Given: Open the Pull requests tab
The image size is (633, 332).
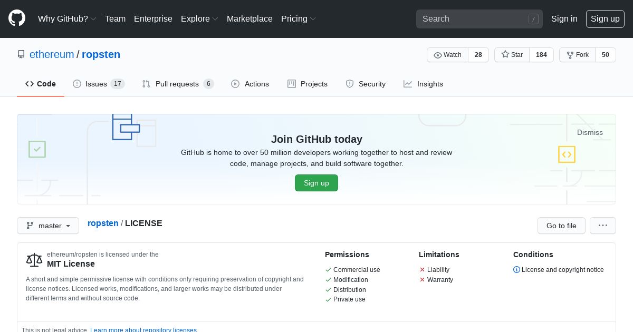Looking at the screenshot, I should pyautogui.click(x=178, y=84).
